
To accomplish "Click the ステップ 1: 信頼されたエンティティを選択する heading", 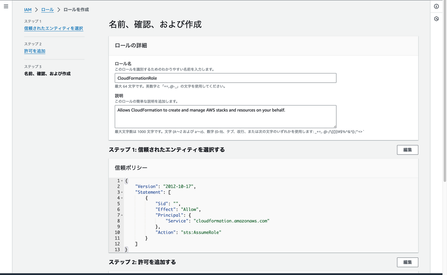I will pyautogui.click(x=167, y=150).
